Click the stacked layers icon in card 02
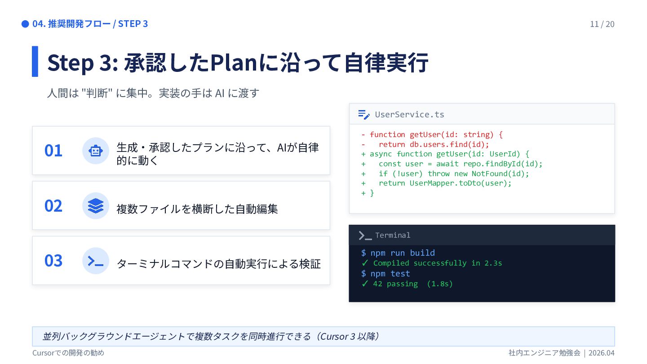Viewport: 647px width, 364px height. click(96, 206)
